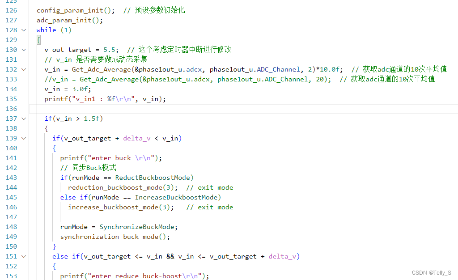Viewport: 458px width, 280px height.
Task: Collapse the while (1) block at line 128
Action: (24, 30)
